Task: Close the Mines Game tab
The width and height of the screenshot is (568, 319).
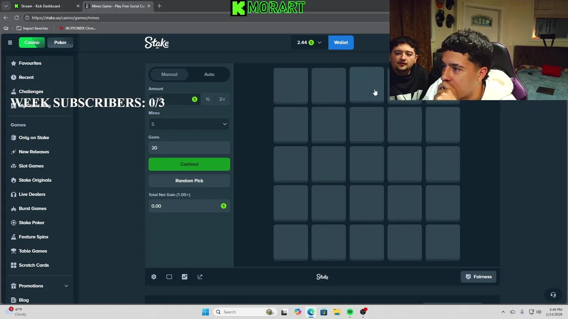Action: coord(149,6)
